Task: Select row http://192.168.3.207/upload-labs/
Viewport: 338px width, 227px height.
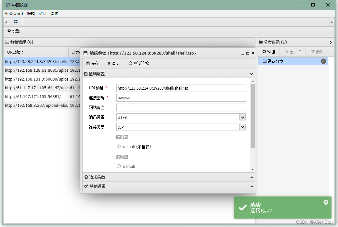Action: click(x=42, y=106)
